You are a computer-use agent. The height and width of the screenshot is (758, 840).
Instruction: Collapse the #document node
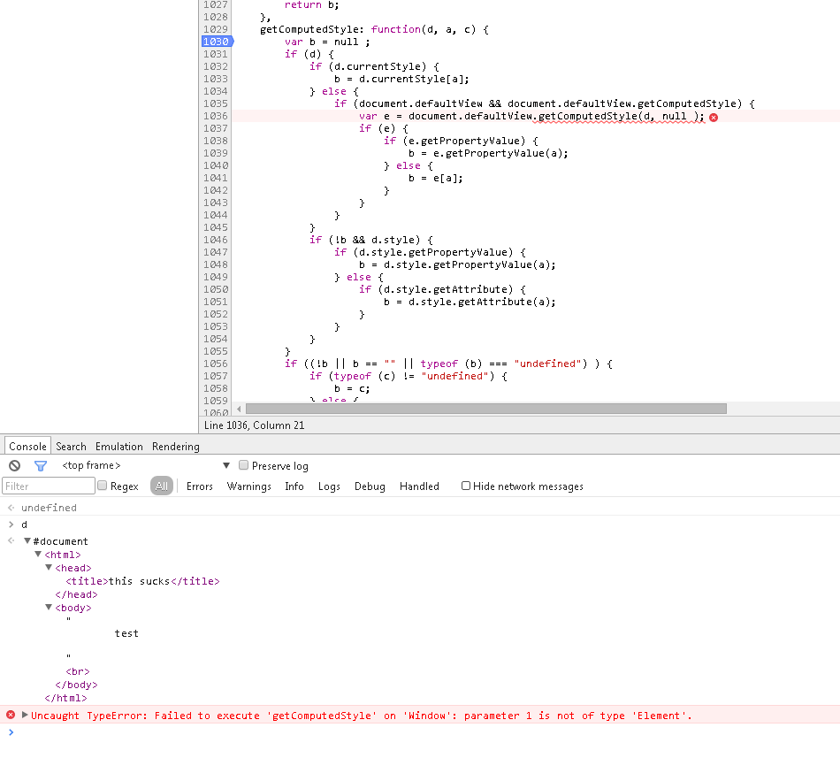[x=27, y=541]
